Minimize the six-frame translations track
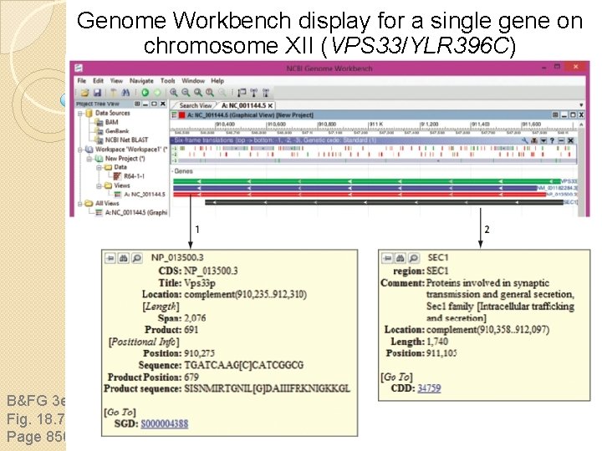 pos(561,141)
